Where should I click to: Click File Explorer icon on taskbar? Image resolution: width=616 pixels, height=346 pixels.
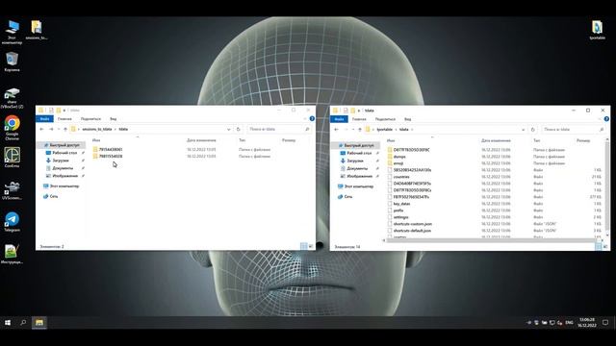(39, 323)
